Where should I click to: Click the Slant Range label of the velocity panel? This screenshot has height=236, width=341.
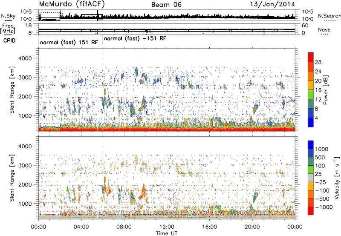click(x=12, y=178)
